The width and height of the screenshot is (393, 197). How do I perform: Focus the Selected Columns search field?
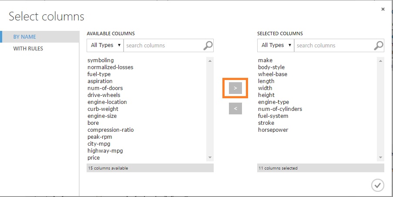[x=334, y=45]
